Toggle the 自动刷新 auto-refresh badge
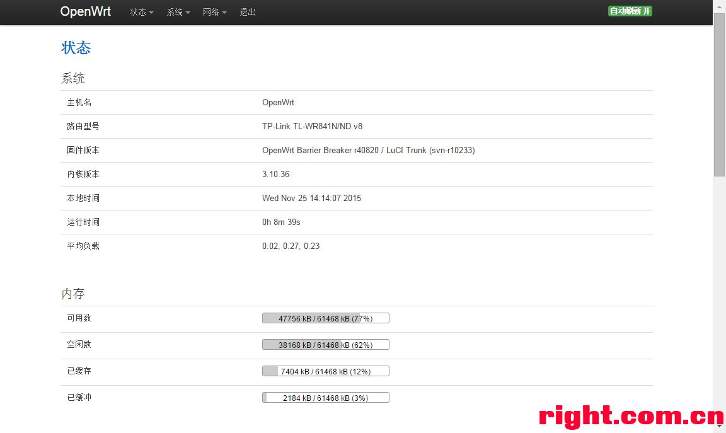 630,11
